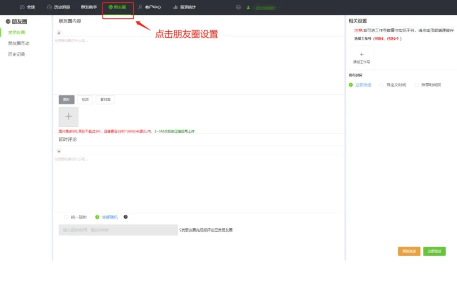This screenshot has width=457, height=304.
Task: Open emoji picker for 朋友圈内容
Action: (58, 32)
